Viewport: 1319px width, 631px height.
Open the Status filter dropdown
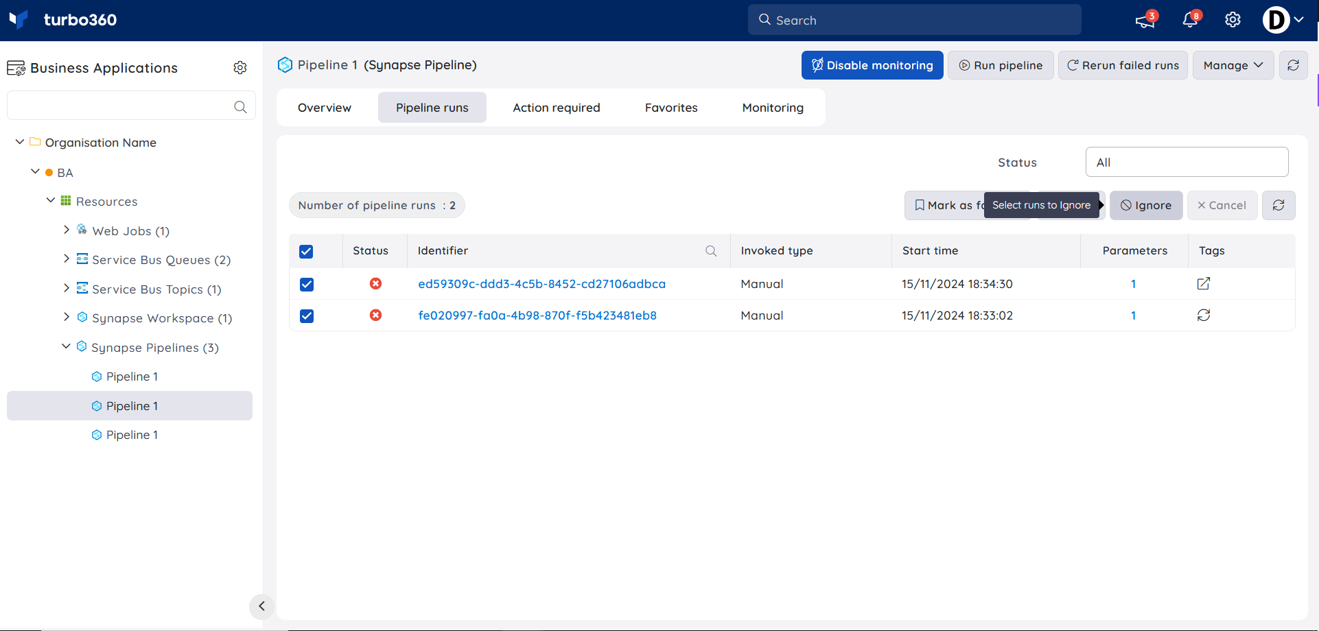(x=1187, y=162)
